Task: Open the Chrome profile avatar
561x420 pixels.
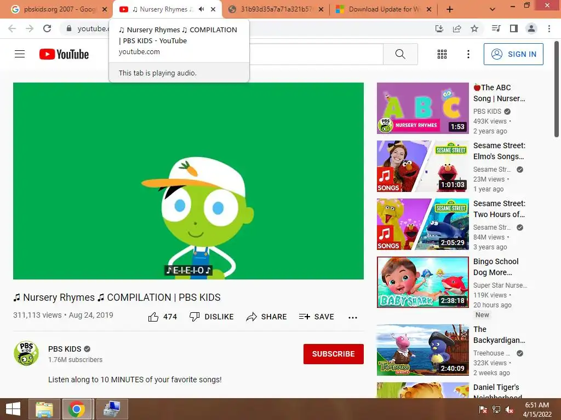Action: click(x=531, y=28)
